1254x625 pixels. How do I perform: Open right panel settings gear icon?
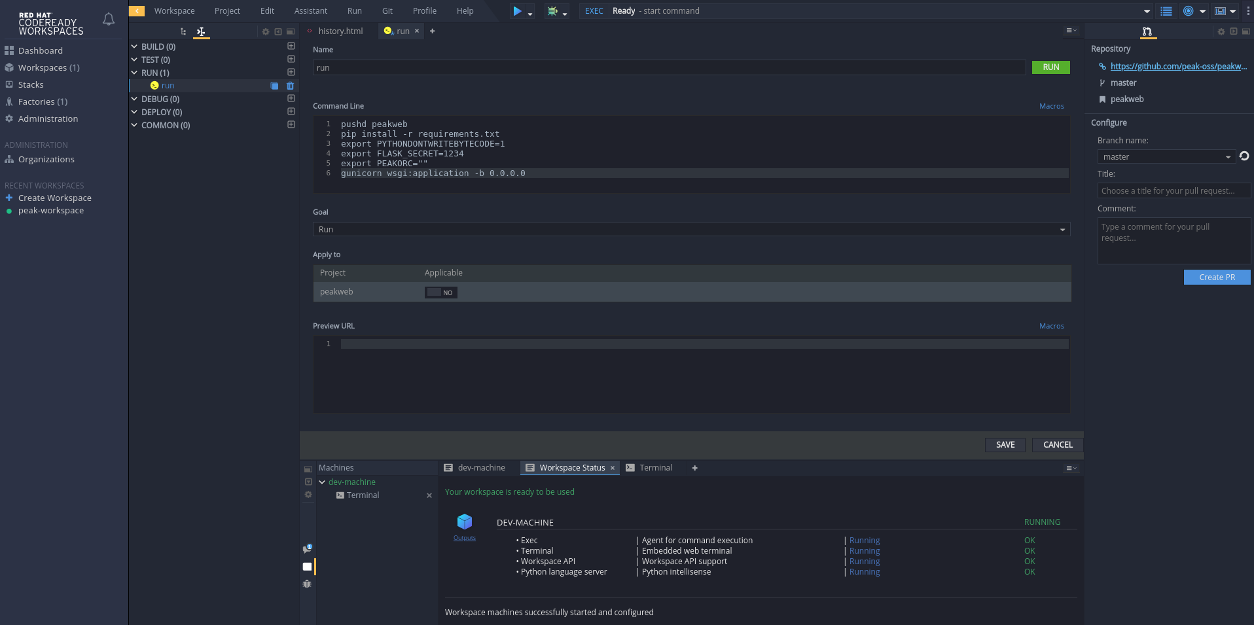[1221, 31]
